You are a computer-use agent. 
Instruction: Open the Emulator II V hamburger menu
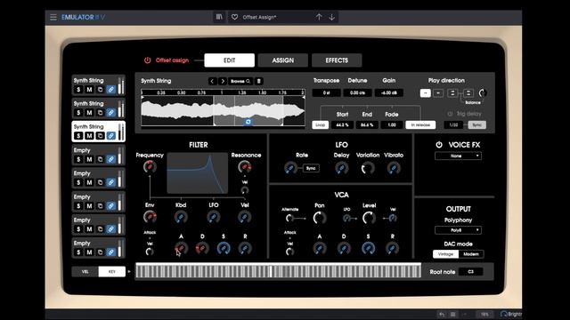[53, 17]
